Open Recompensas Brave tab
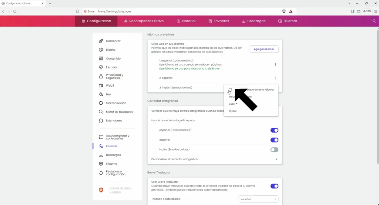The height and width of the screenshot is (205, 379). click(144, 21)
